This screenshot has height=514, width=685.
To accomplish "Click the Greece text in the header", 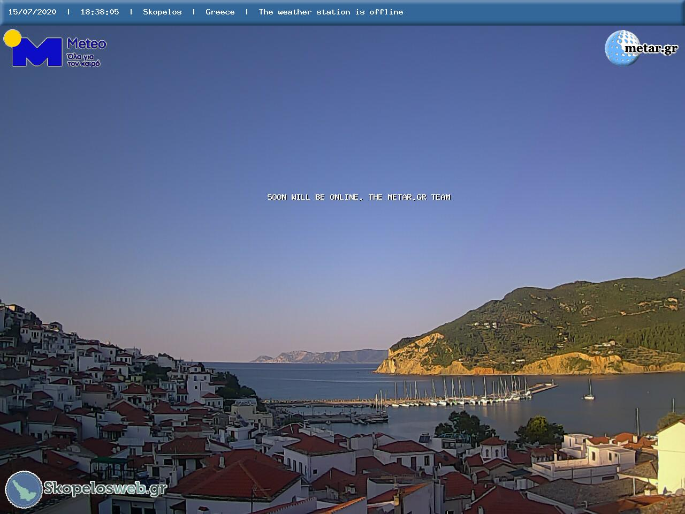I will pyautogui.click(x=220, y=12).
